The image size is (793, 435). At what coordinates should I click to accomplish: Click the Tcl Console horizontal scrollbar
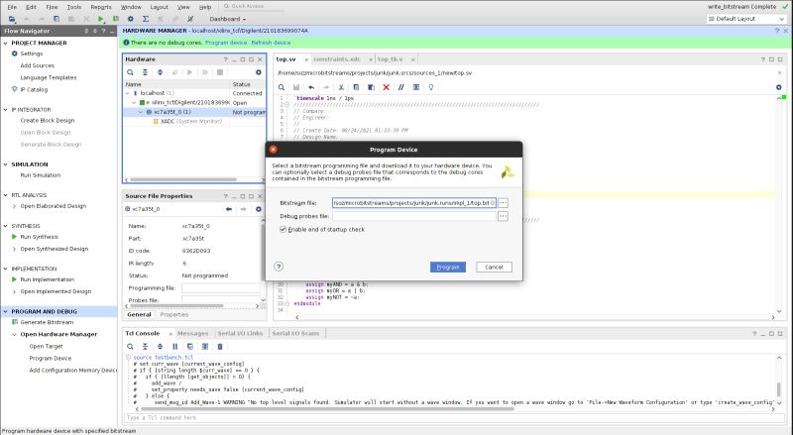click(x=327, y=408)
